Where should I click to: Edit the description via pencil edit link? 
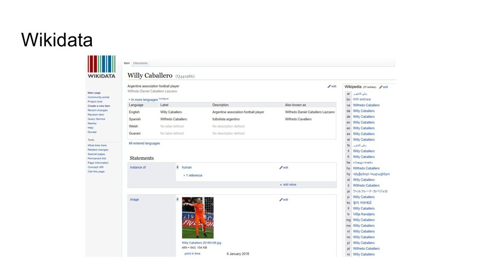332,86
